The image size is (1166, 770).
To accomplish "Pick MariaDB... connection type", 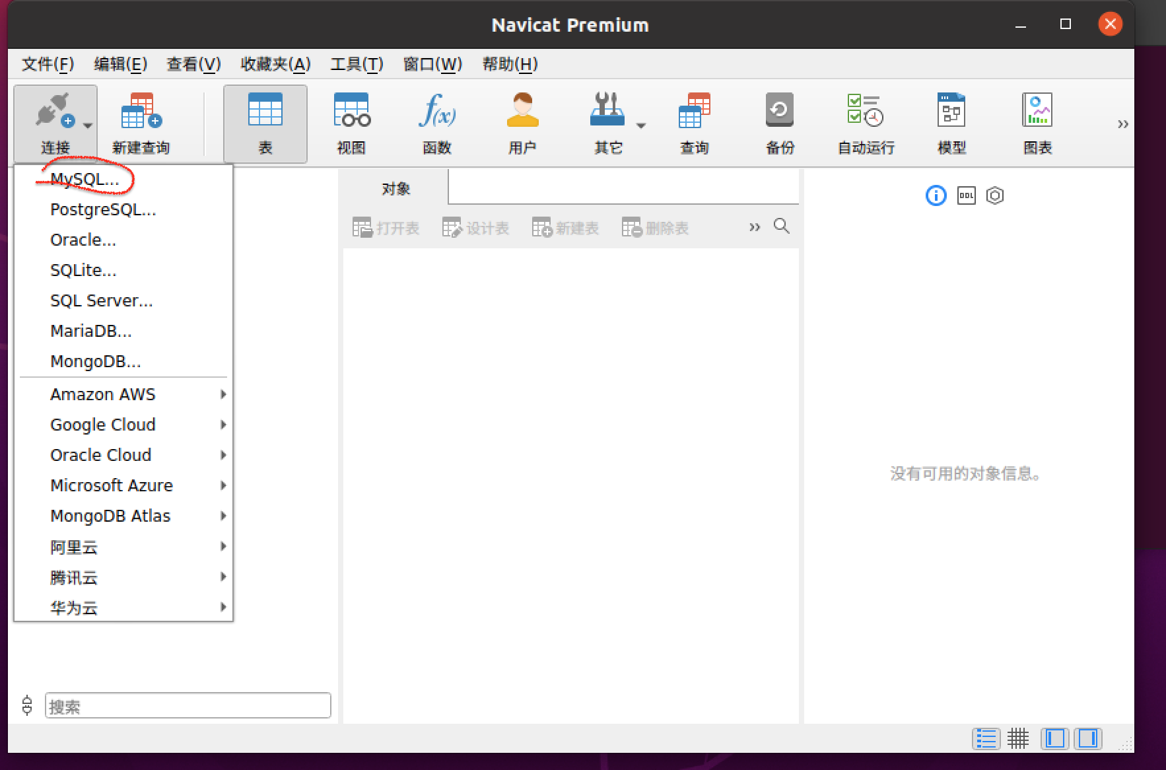I will coord(123,331).
